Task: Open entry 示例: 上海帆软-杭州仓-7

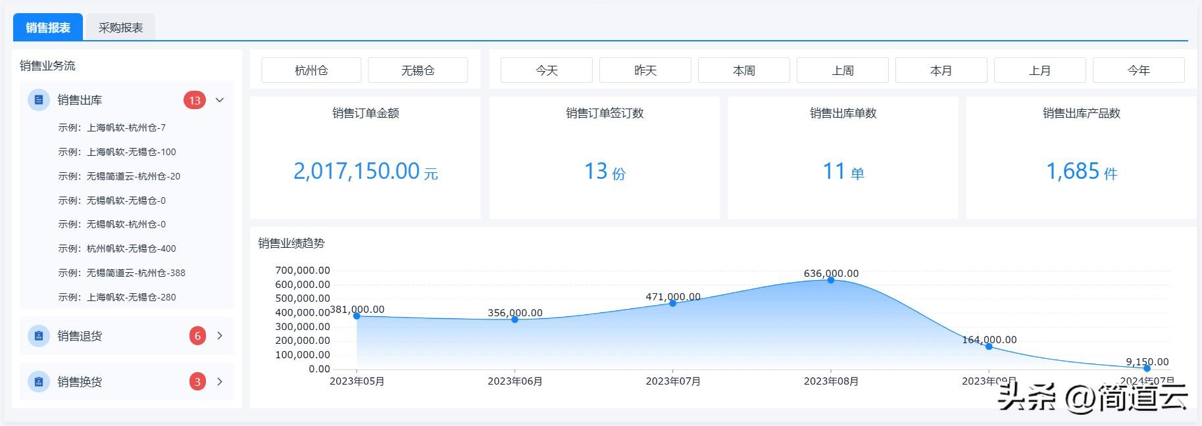Action: (112, 128)
